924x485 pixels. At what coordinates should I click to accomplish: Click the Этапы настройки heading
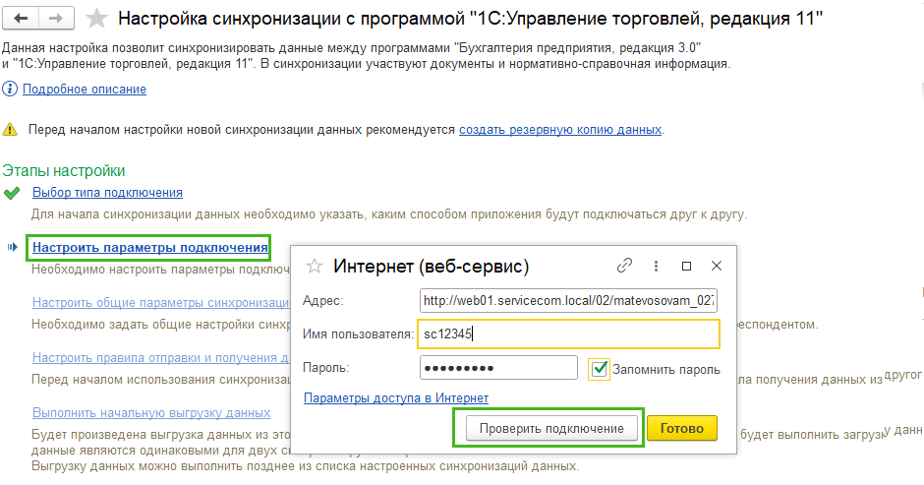(x=64, y=170)
